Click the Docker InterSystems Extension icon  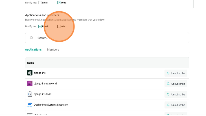30,105
